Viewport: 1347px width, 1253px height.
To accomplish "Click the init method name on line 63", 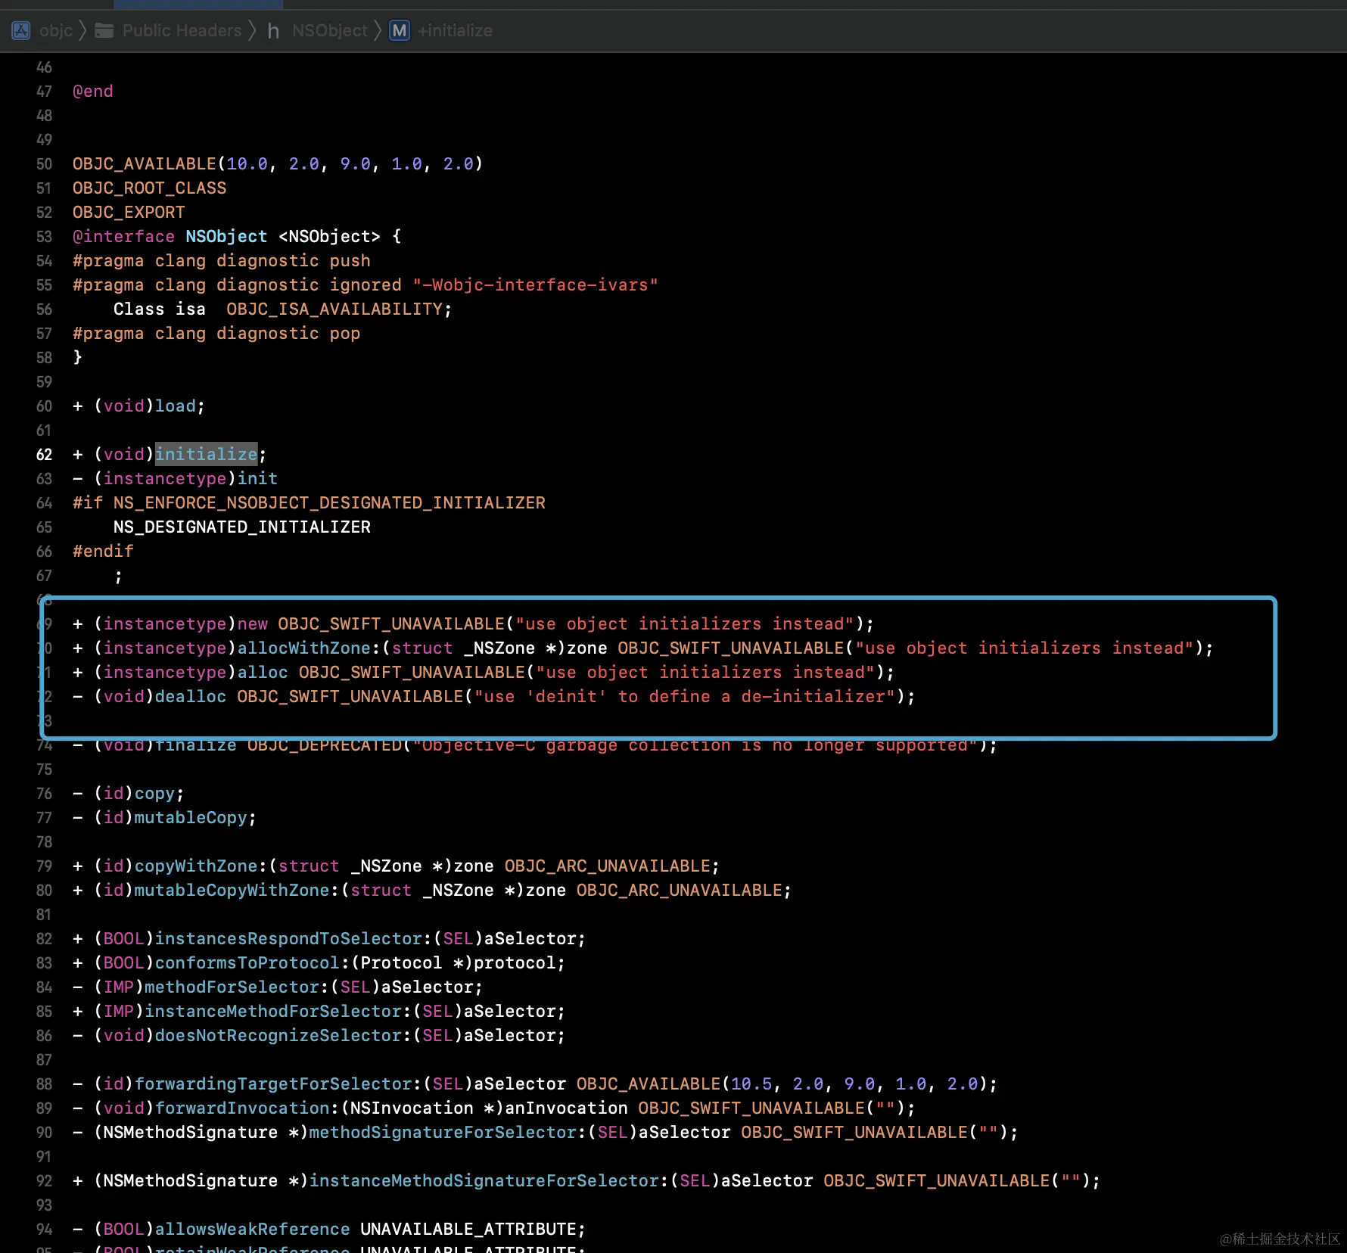I will tap(257, 479).
